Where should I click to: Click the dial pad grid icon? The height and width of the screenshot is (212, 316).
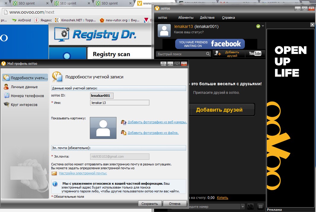[260, 206]
